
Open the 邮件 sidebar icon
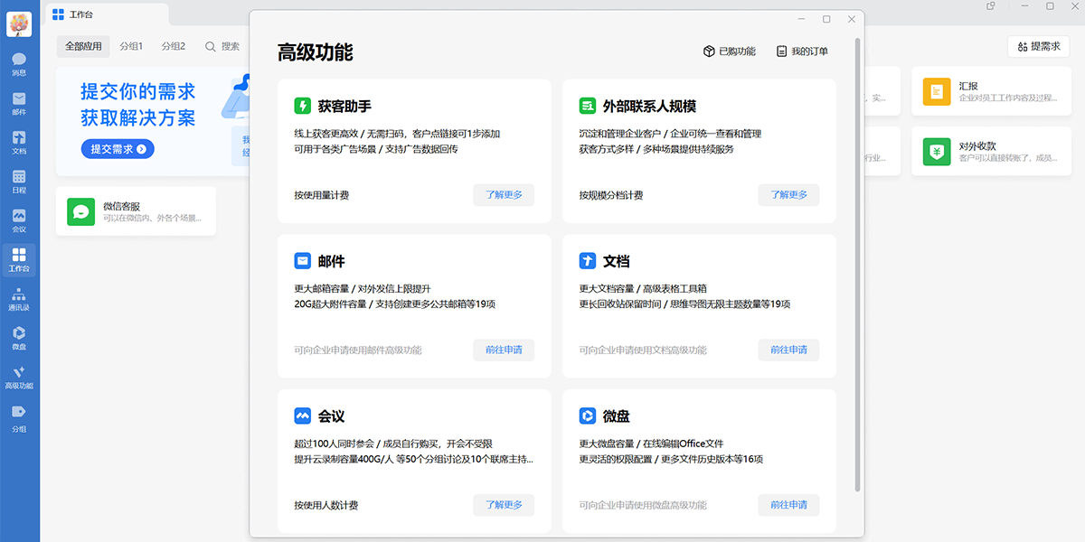pos(19,103)
